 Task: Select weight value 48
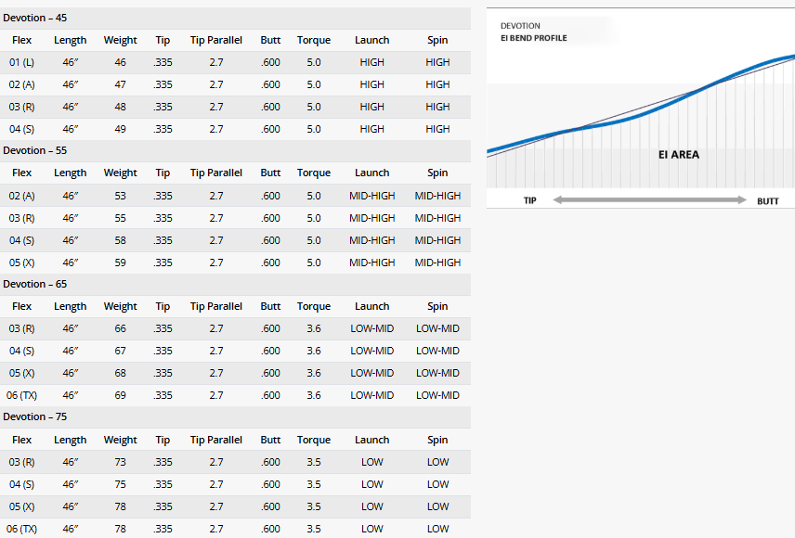tap(120, 107)
